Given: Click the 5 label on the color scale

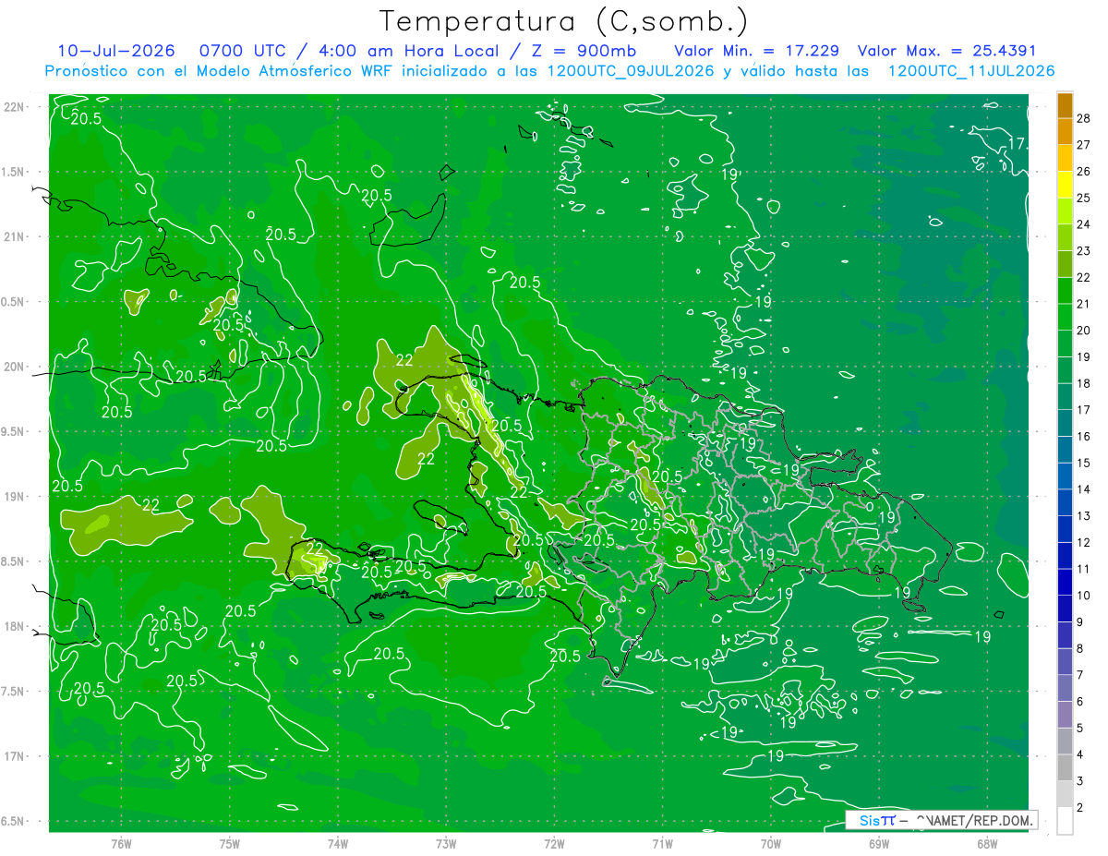Looking at the screenshot, I should [1080, 728].
